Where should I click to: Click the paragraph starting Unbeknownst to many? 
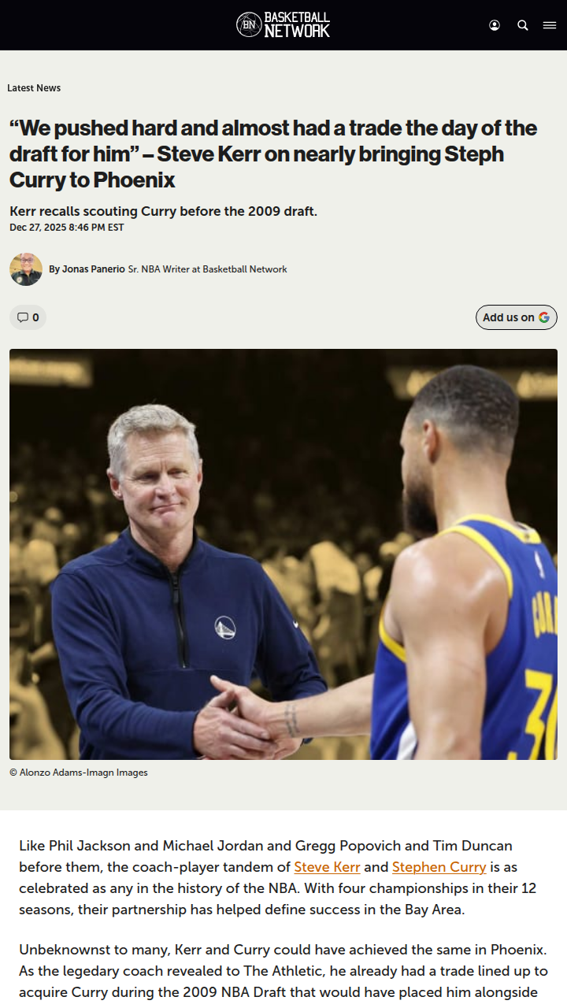(x=283, y=971)
